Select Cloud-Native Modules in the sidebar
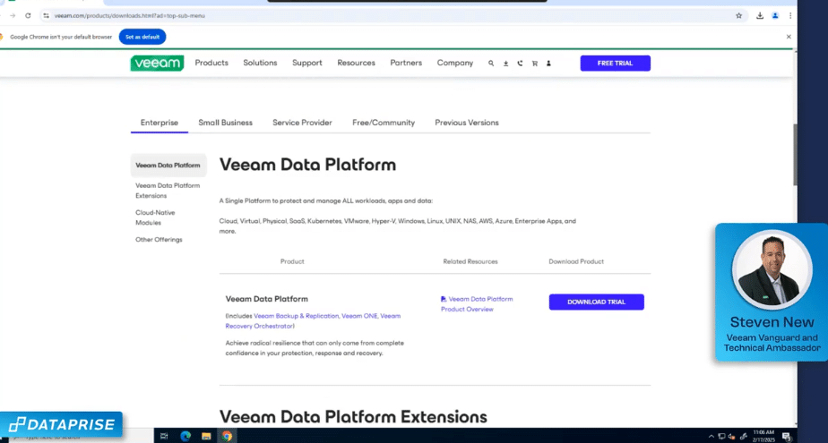The image size is (828, 443). tap(155, 217)
